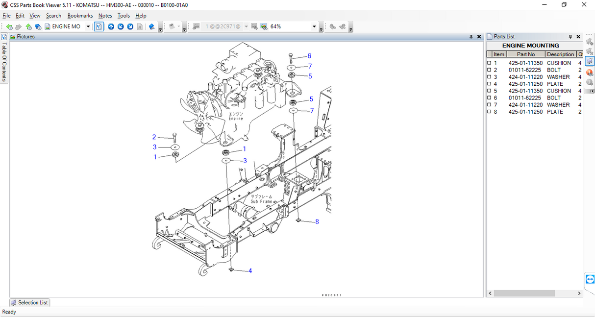The height and width of the screenshot is (317, 595).
Task: Click the remove from cart sidebar icon
Action: point(590,51)
